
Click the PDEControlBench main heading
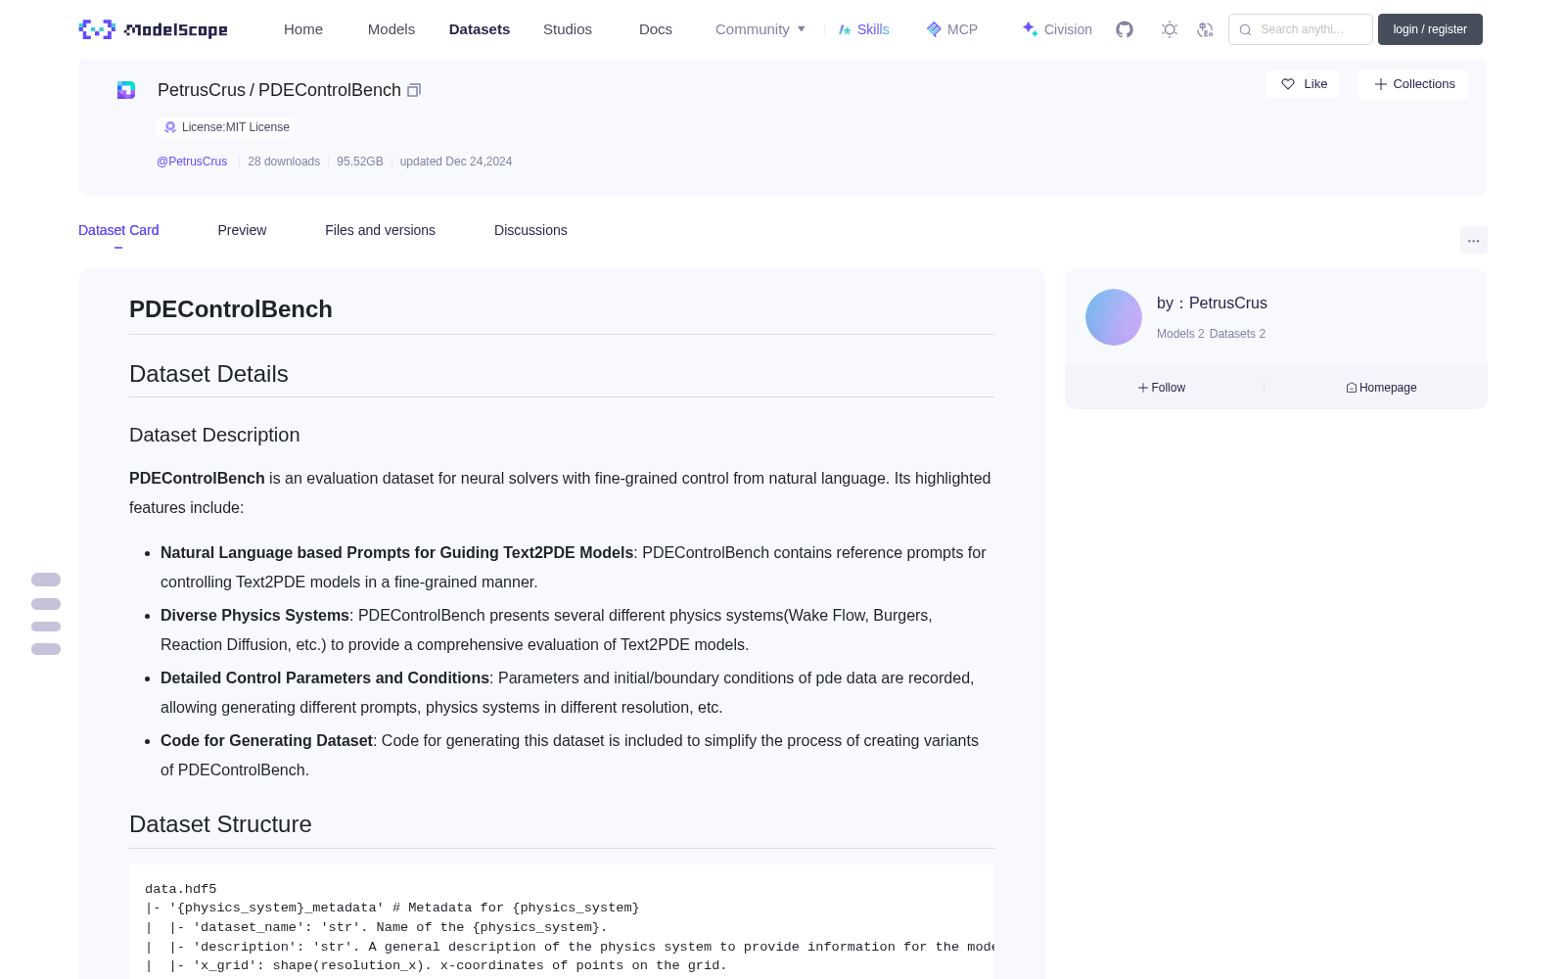(x=231, y=309)
